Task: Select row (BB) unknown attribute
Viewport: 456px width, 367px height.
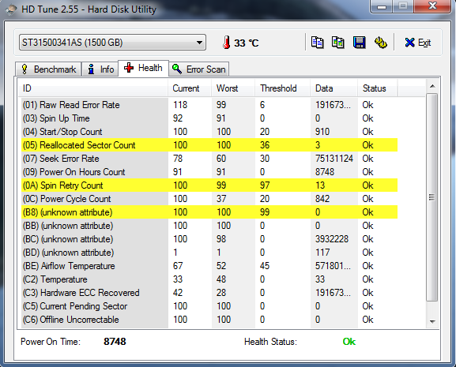Action: (x=209, y=226)
